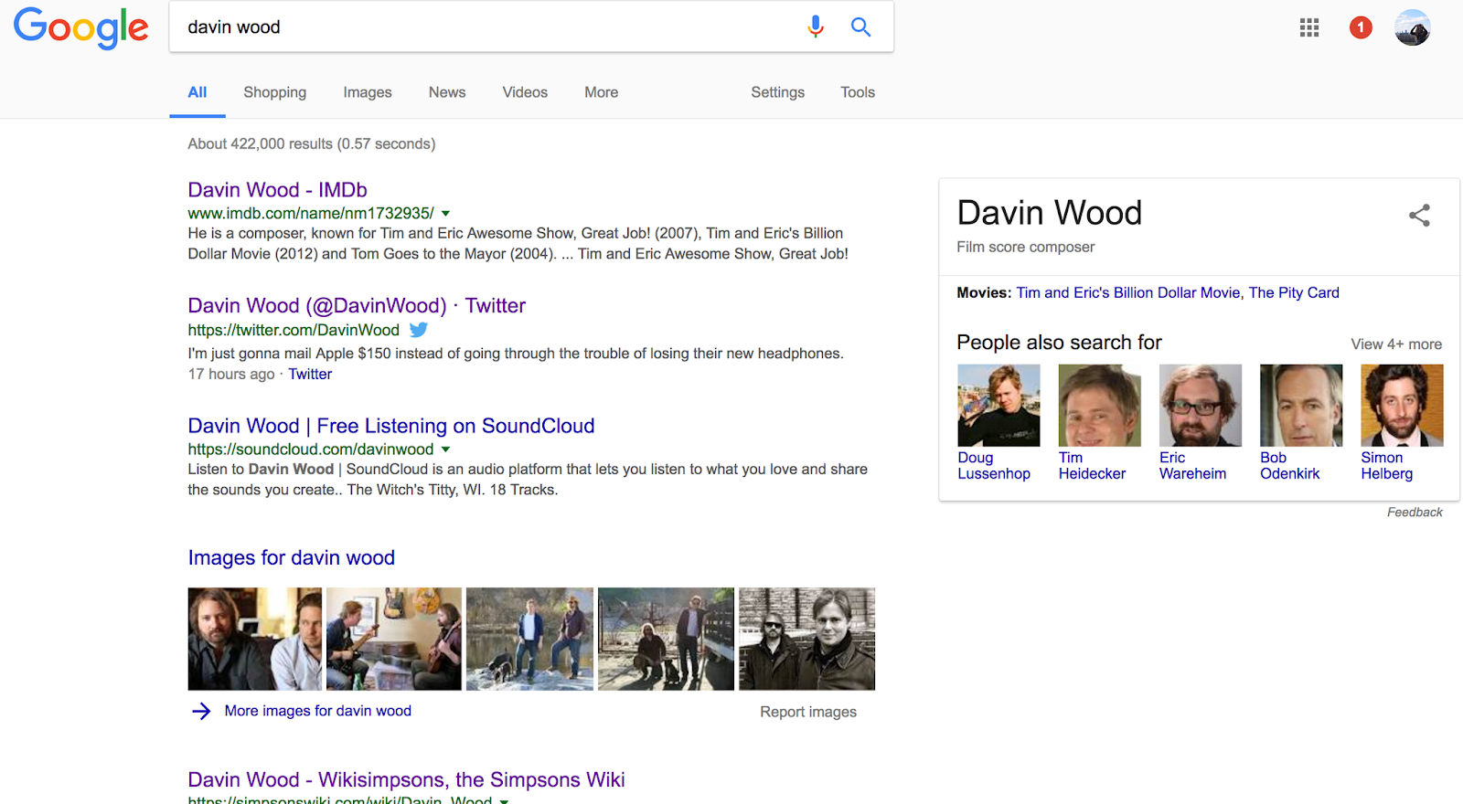The width and height of the screenshot is (1463, 804).
Task: Click View 4+ more people
Action: click(x=1396, y=344)
